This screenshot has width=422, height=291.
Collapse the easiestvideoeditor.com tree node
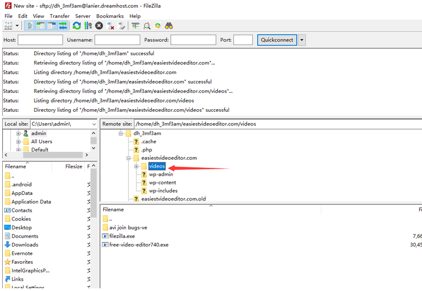pyautogui.click(x=129, y=158)
